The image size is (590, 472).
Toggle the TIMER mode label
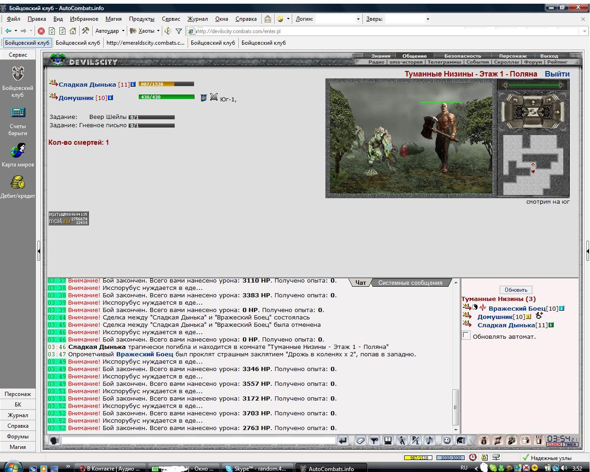[x=570, y=444]
